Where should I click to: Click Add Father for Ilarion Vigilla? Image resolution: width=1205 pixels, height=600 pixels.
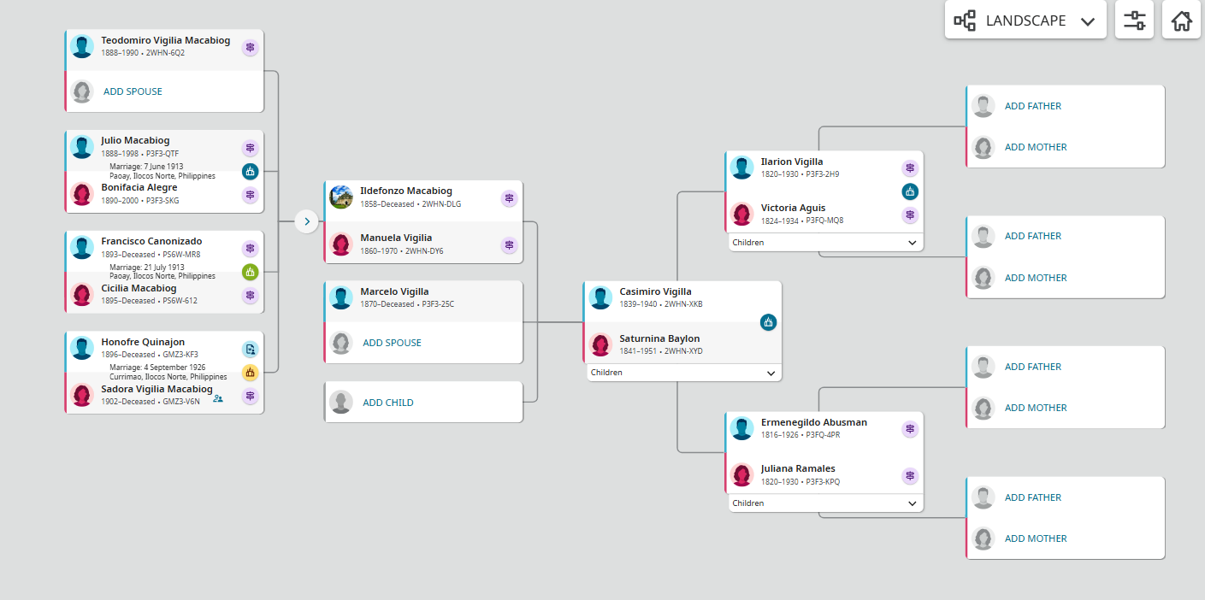pyautogui.click(x=1032, y=106)
